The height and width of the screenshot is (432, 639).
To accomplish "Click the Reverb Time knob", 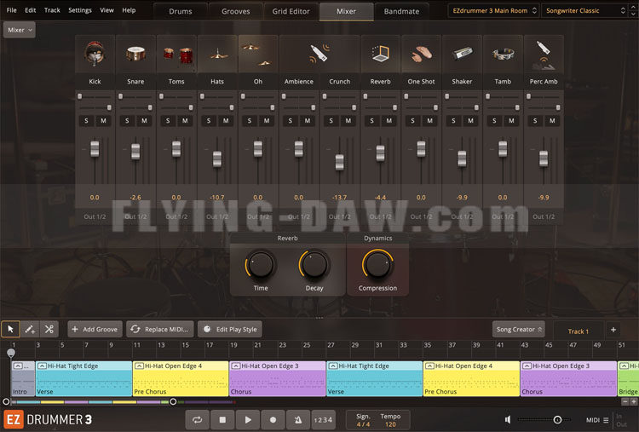I will click(261, 265).
